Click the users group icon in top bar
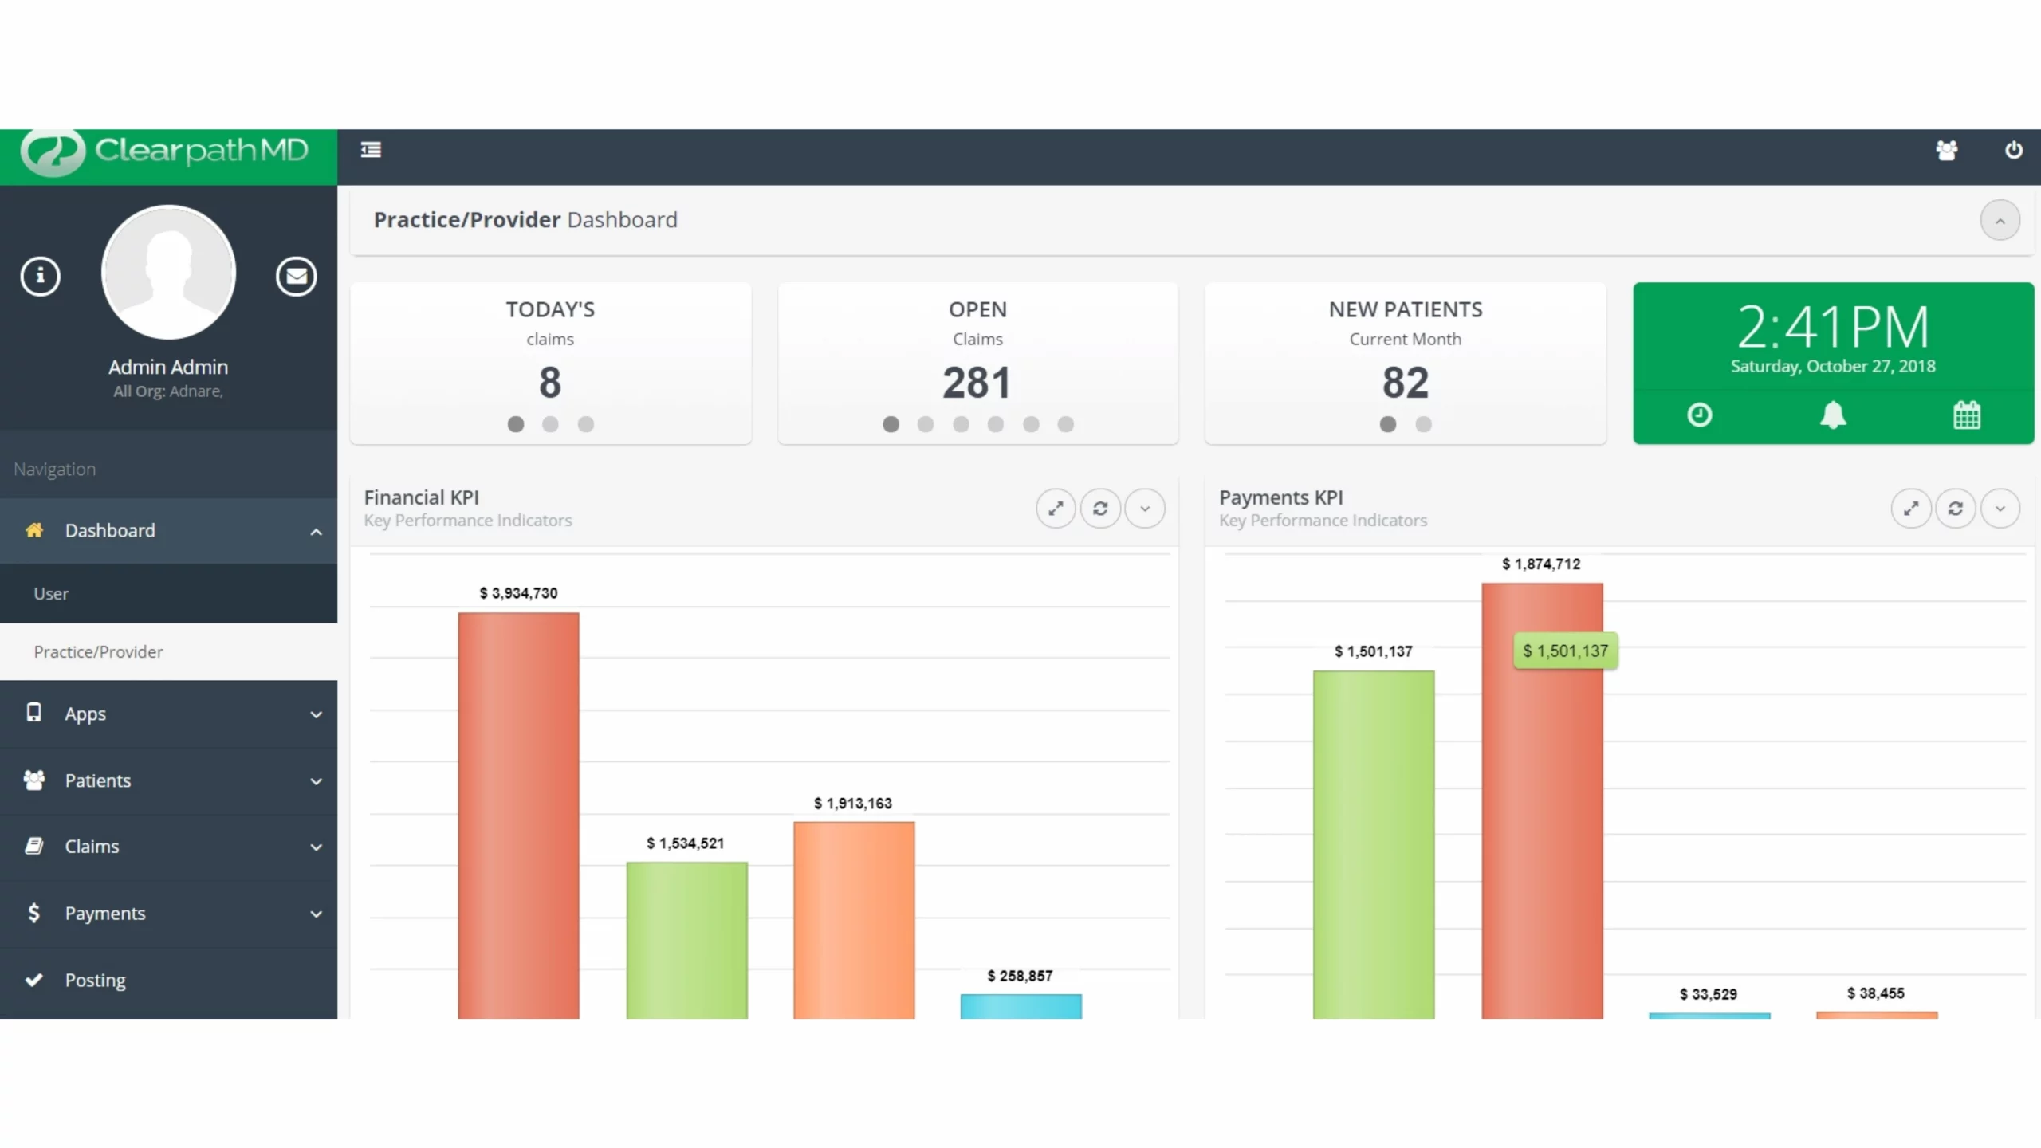 click(1946, 150)
